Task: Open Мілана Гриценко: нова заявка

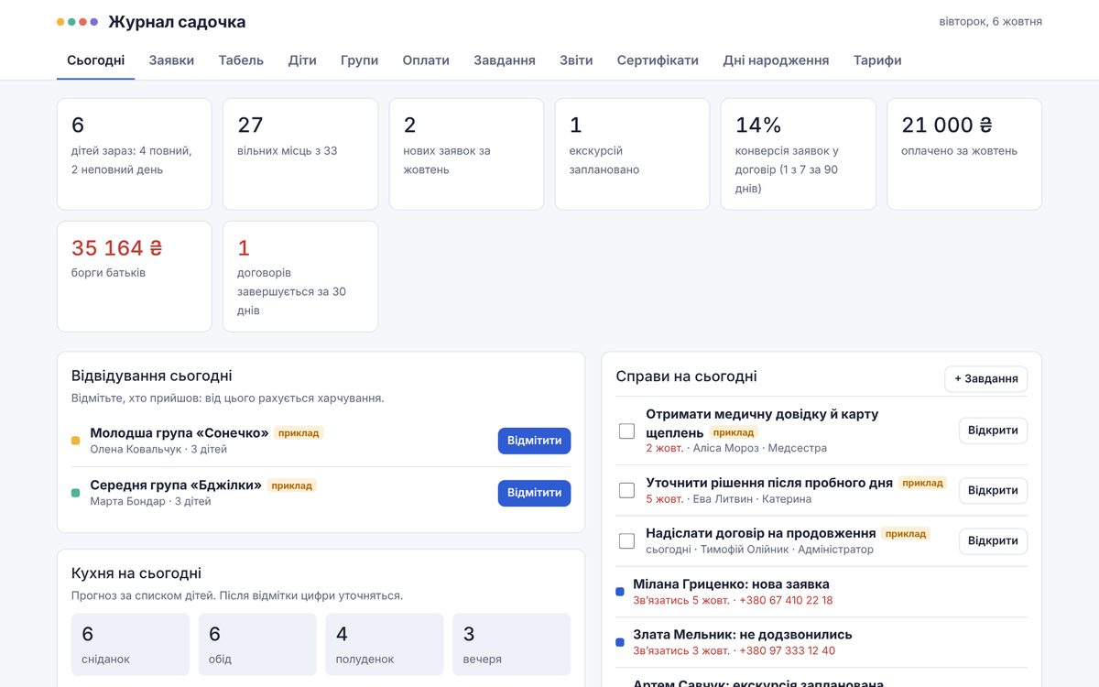Action: 731,583
